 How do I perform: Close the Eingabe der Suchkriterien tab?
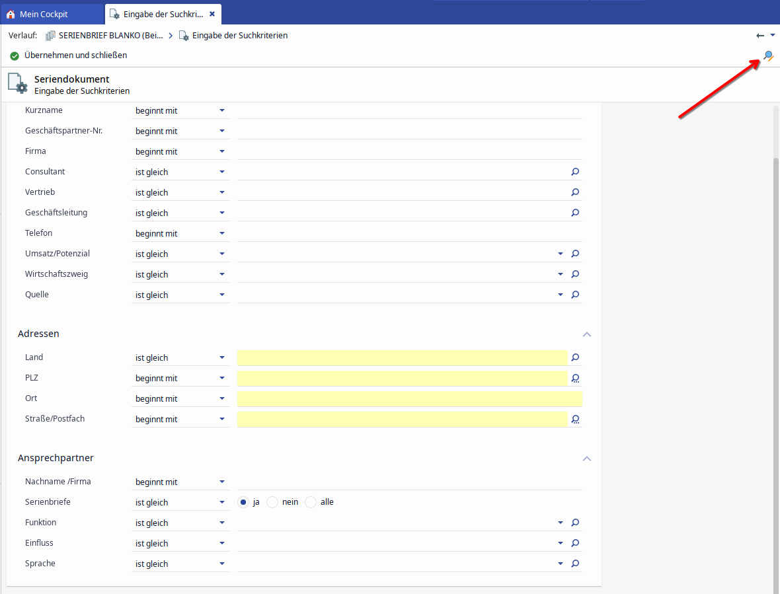coord(212,14)
